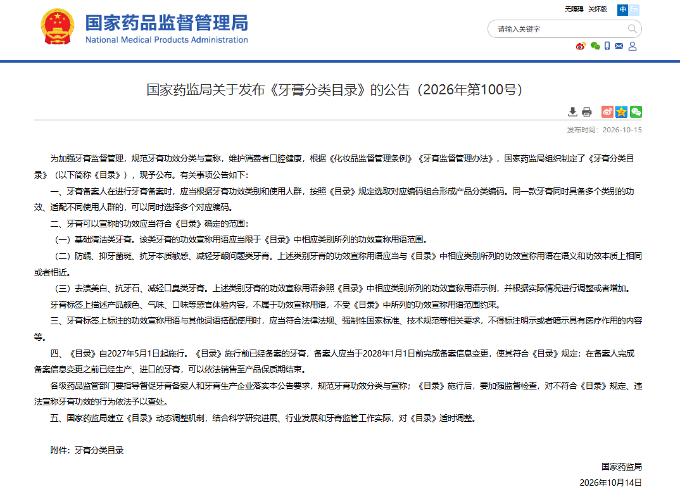Click the sentence starting 牙膏标签上描述产品颜色、气味
680x499 pixels.
tap(276, 305)
